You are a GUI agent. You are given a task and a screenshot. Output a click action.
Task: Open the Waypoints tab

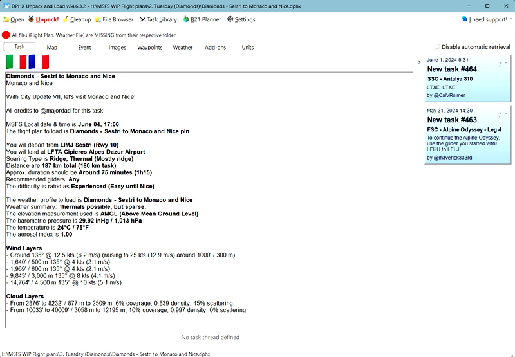[149, 47]
